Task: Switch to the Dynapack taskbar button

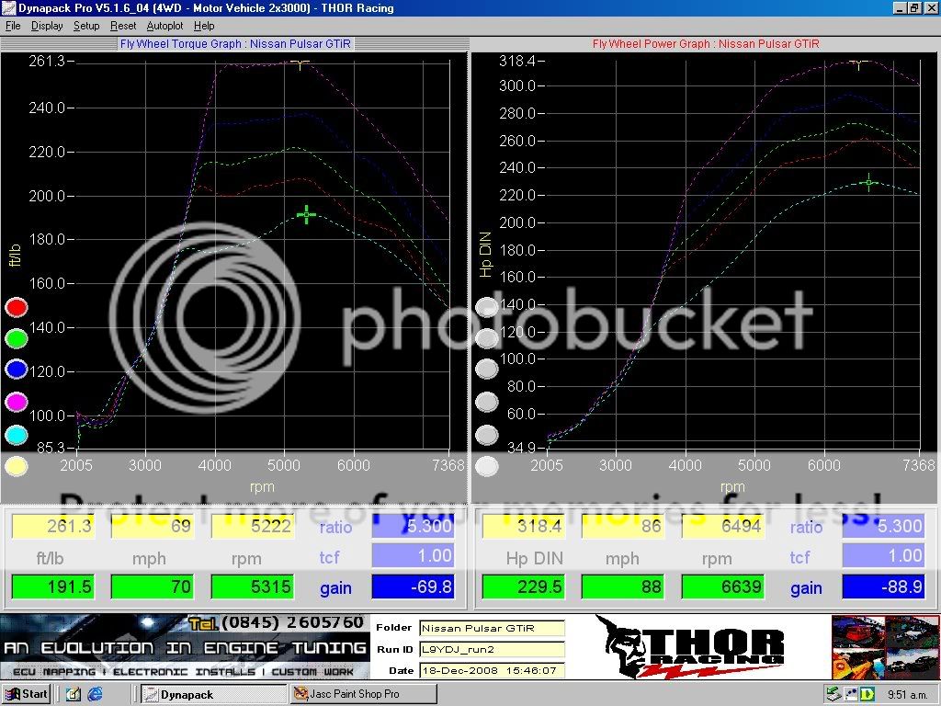Action: [212, 694]
